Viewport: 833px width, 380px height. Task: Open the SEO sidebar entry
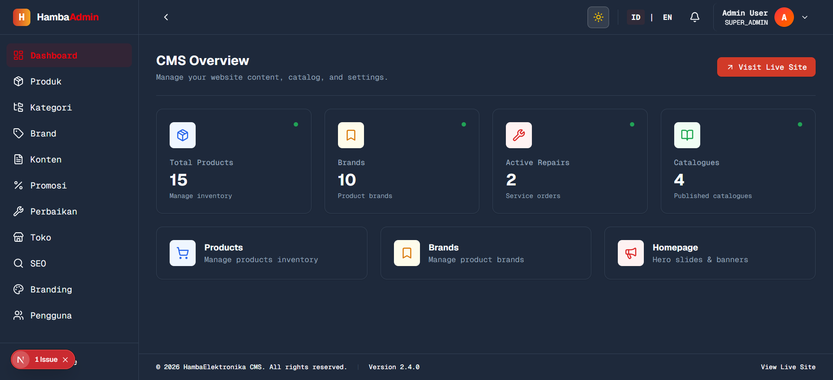pyautogui.click(x=69, y=263)
